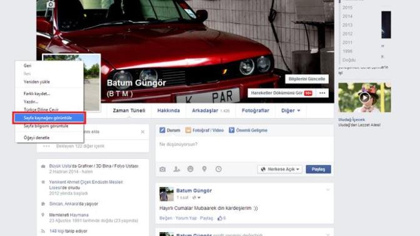The image size is (420, 236).
Task: Click the Paylaş link under the post
Action: point(206,219)
